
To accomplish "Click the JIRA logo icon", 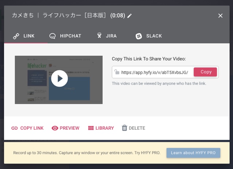I will [x=99, y=36].
